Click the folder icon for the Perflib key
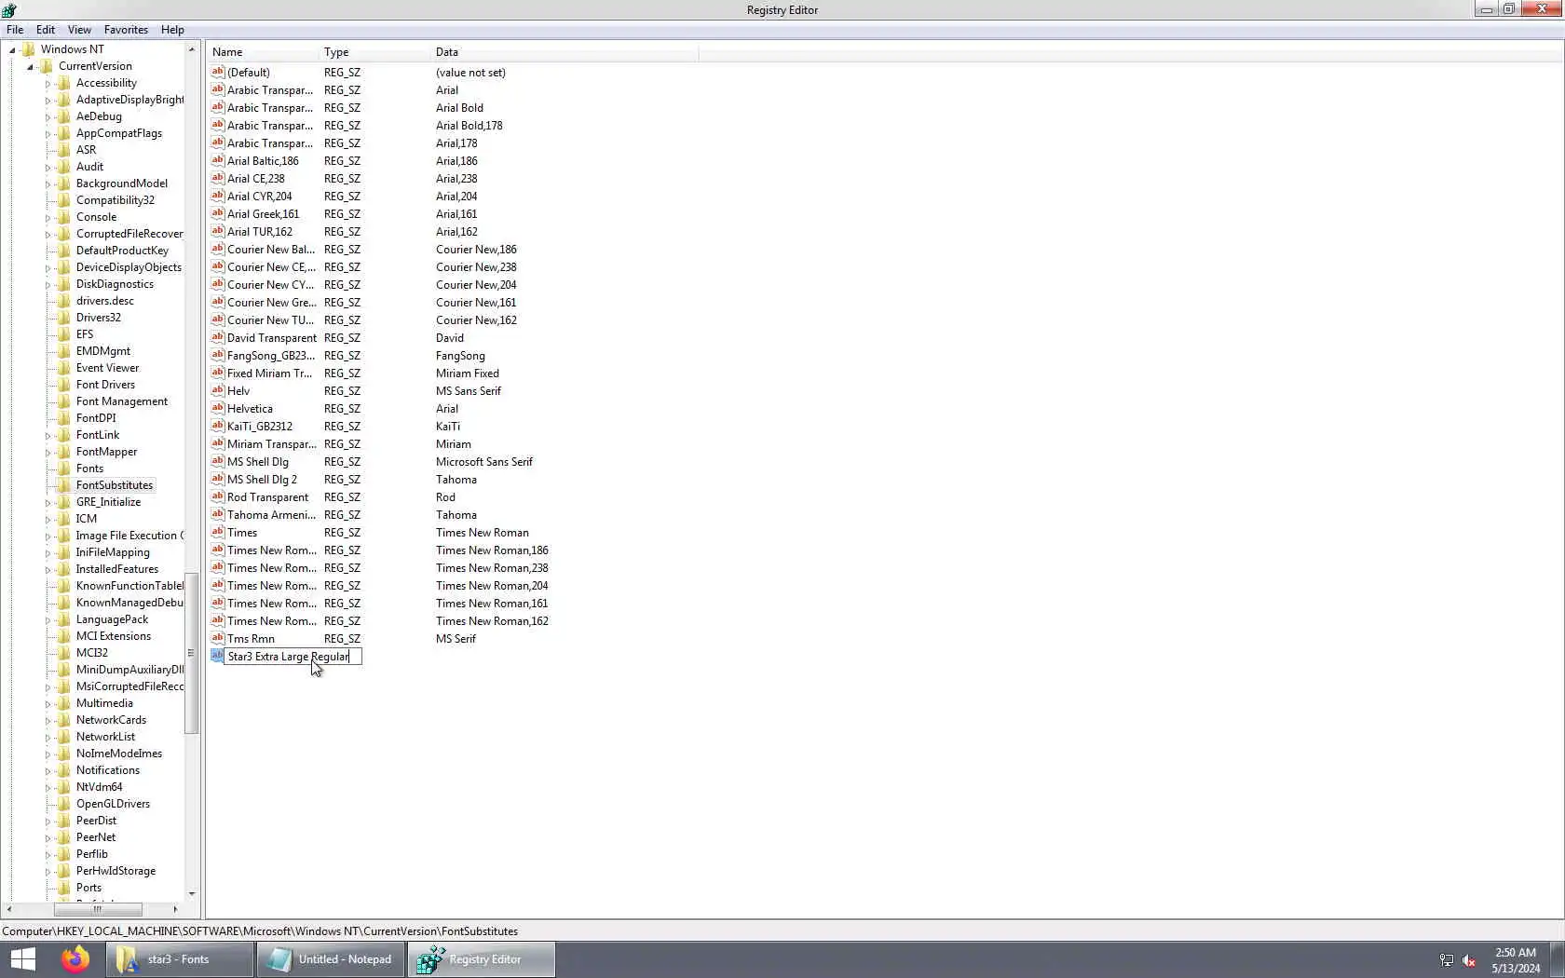Viewport: 1565px width, 978px height. pyautogui.click(x=63, y=854)
